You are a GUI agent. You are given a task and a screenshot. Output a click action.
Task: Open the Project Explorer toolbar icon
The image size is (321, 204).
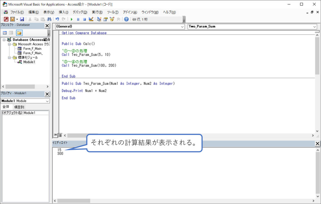click(x=99, y=19)
